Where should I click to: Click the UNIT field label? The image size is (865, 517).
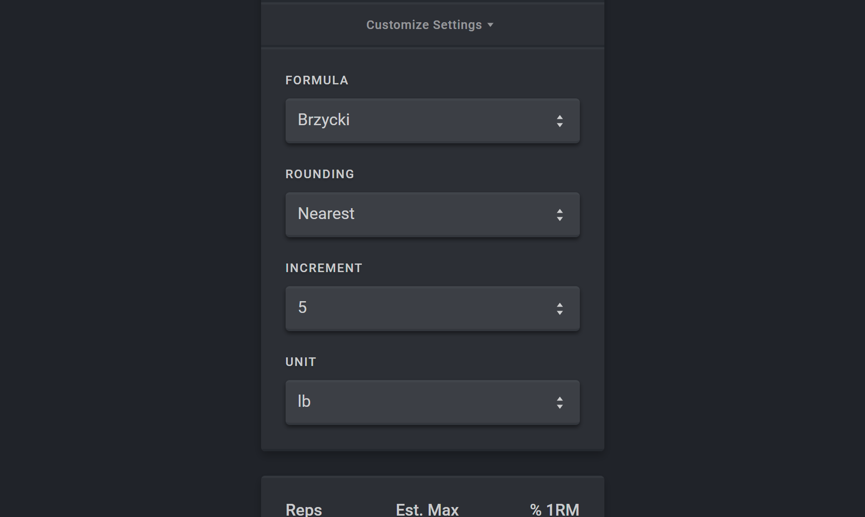[x=301, y=362]
